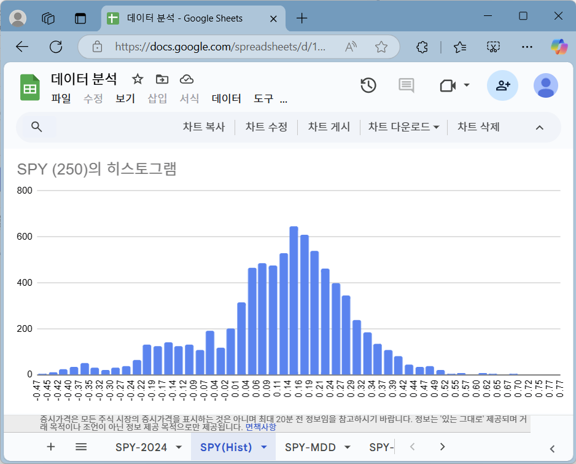576x464 pixels.
Task: Click 차트 수정 button
Action: point(267,127)
